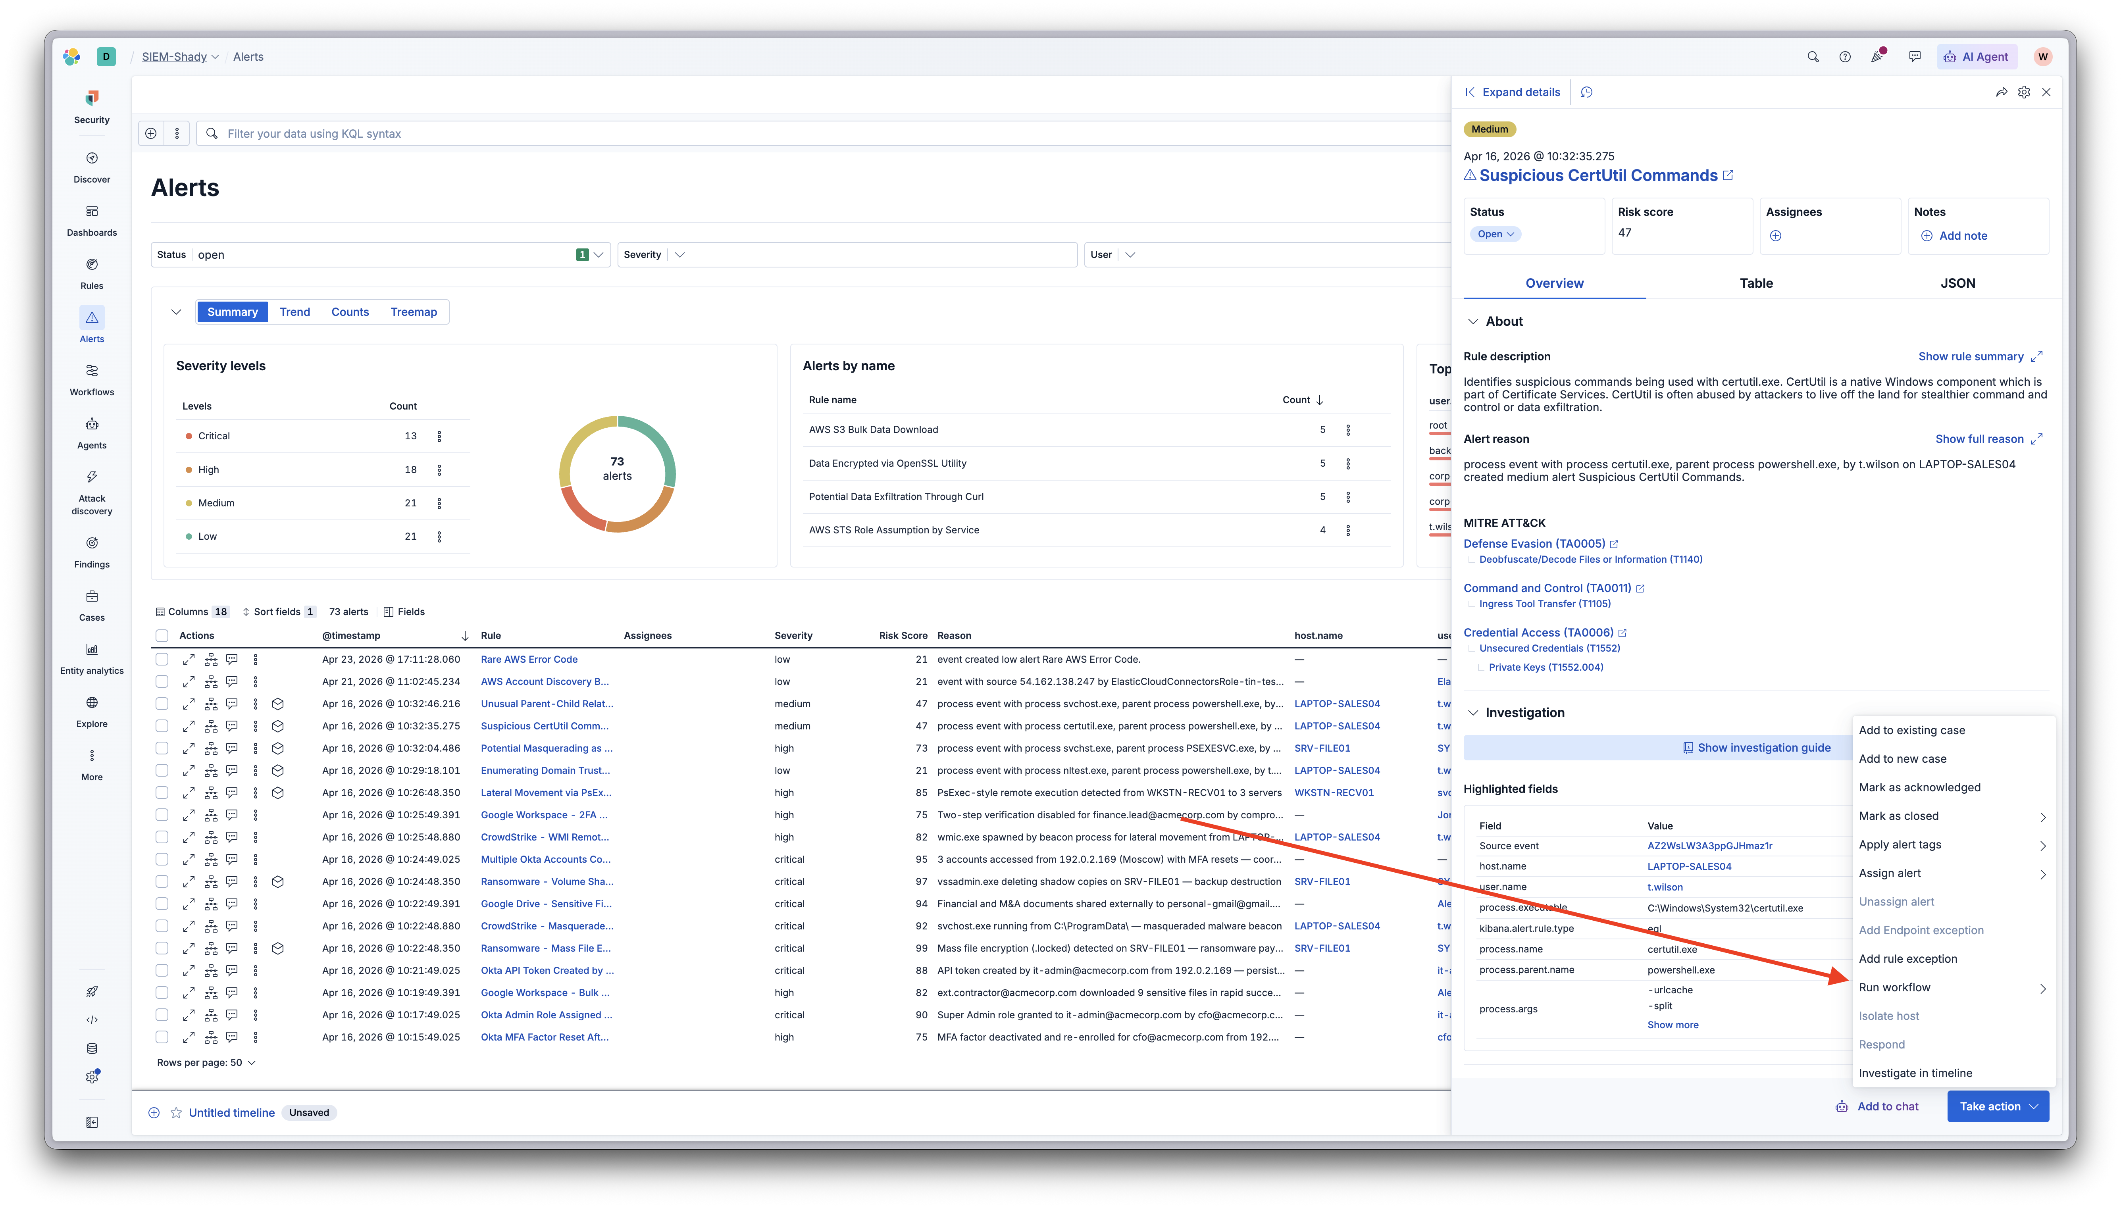Open the Untitled timeline
Viewport: 2121px width, 1208px height.
[231, 1113]
